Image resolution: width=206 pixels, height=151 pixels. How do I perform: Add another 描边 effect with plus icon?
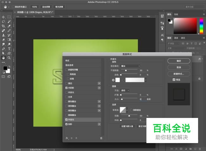99,83
